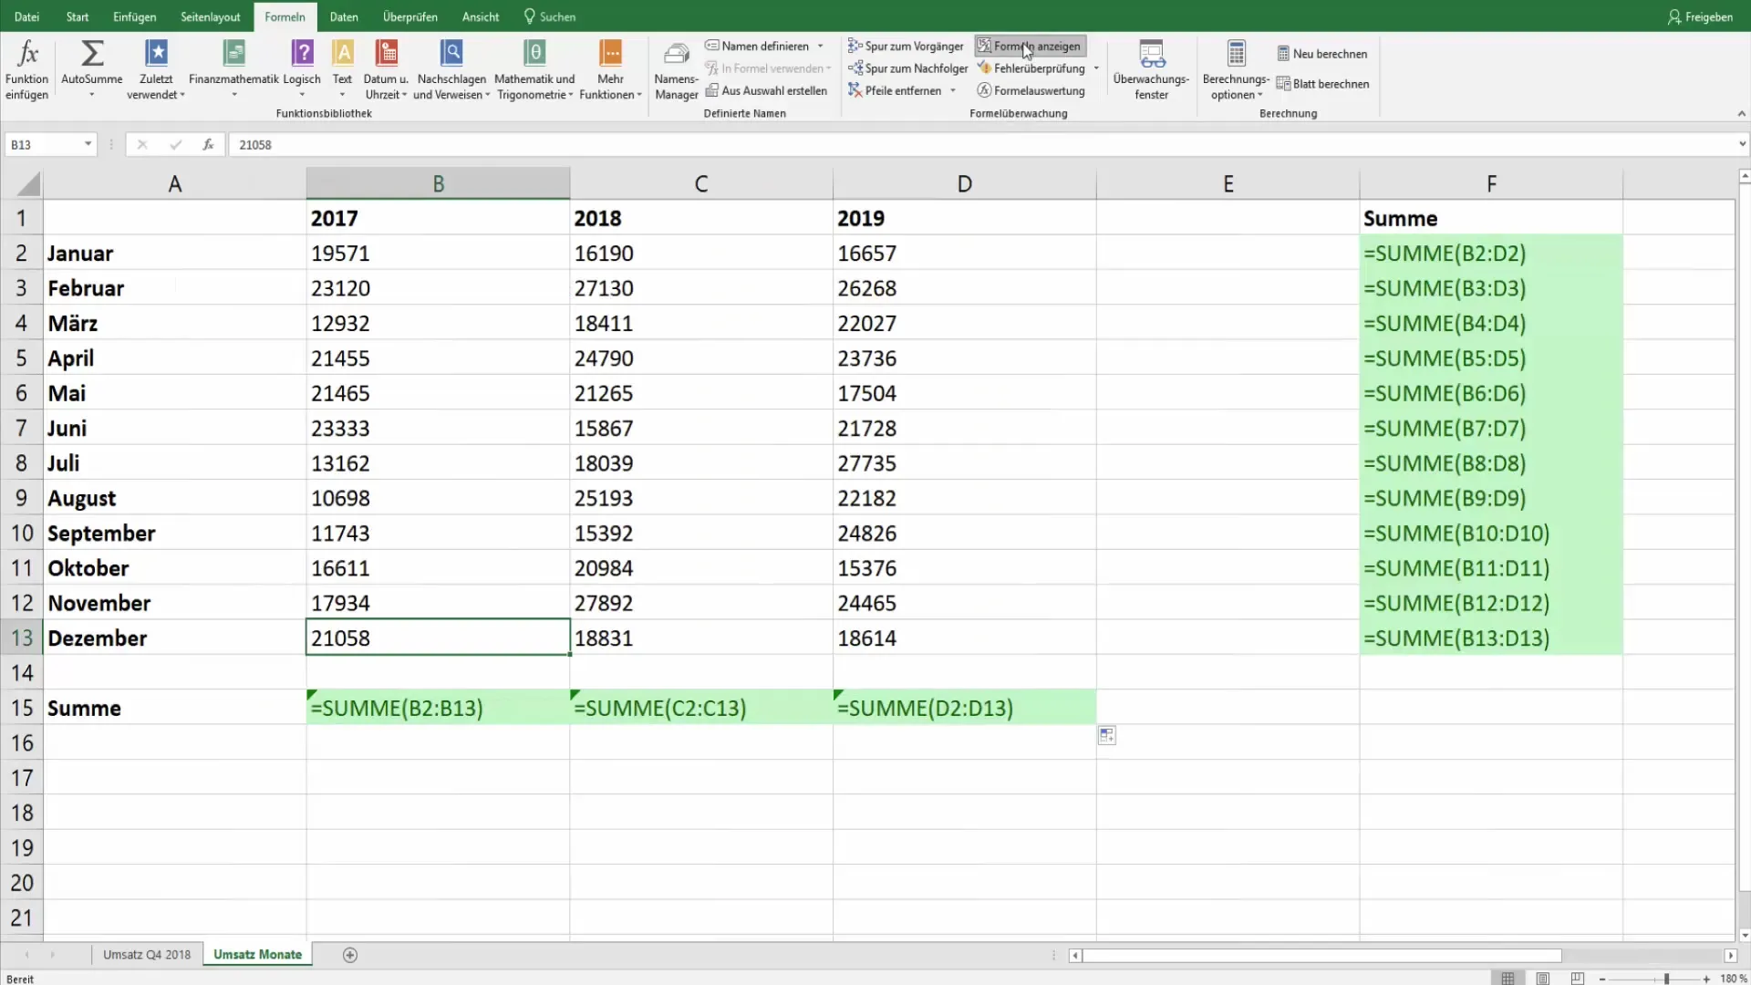The image size is (1751, 985).
Task: Open the Datei menu
Action: pos(26,16)
